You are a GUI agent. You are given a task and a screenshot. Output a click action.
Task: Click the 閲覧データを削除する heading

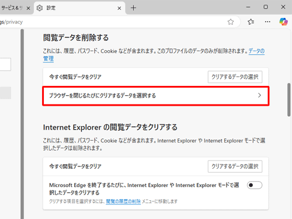pyautogui.click(x=76, y=38)
